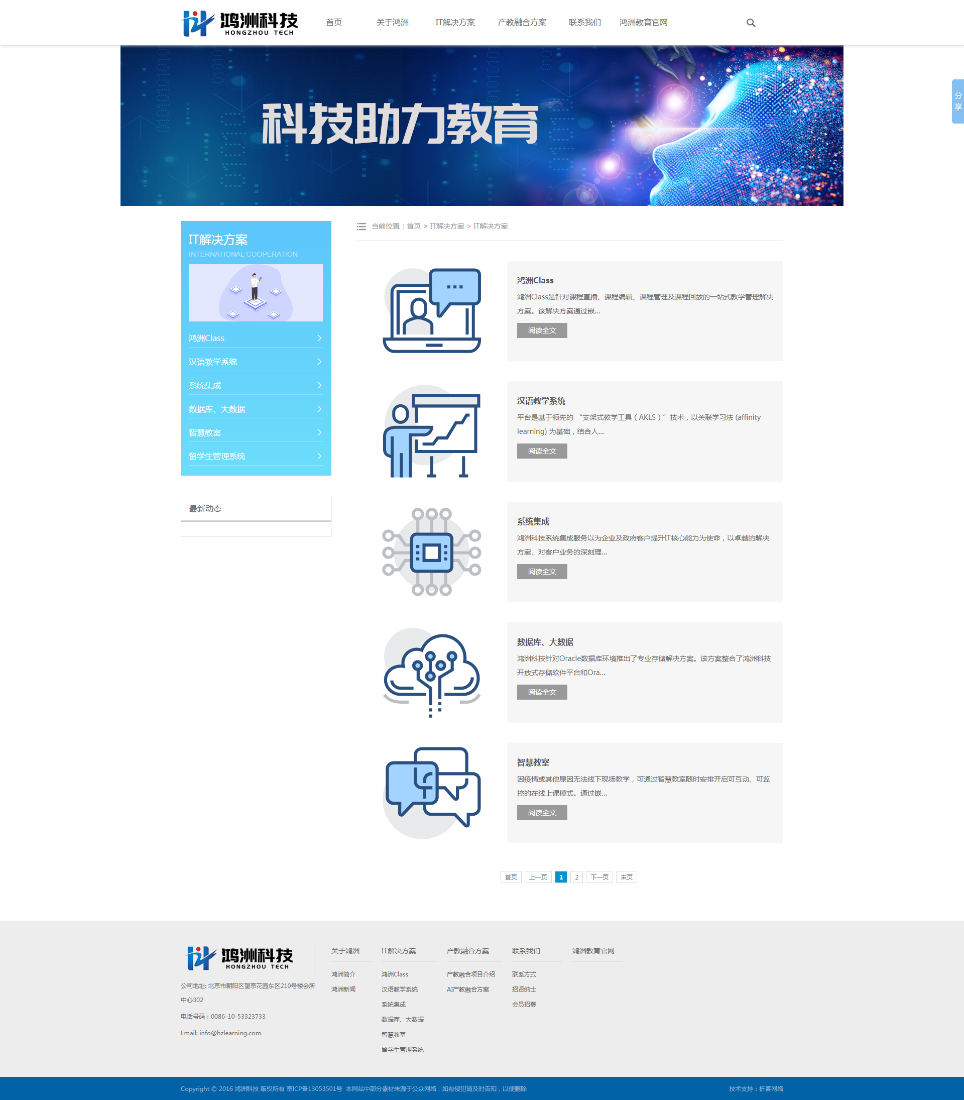
Task: Open 产教融合方案 navigation menu item
Action: (x=521, y=23)
